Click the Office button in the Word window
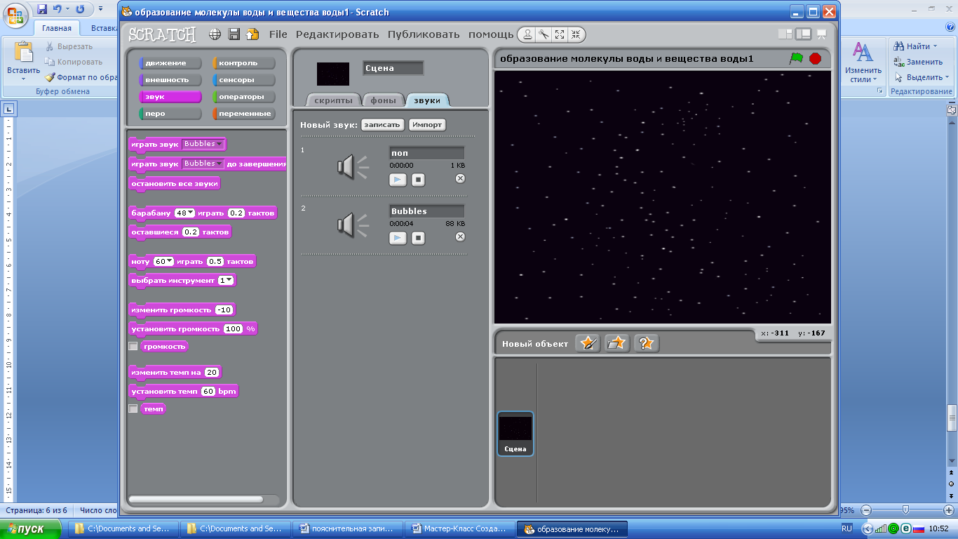Viewport: 958px width, 539px height. (15, 15)
